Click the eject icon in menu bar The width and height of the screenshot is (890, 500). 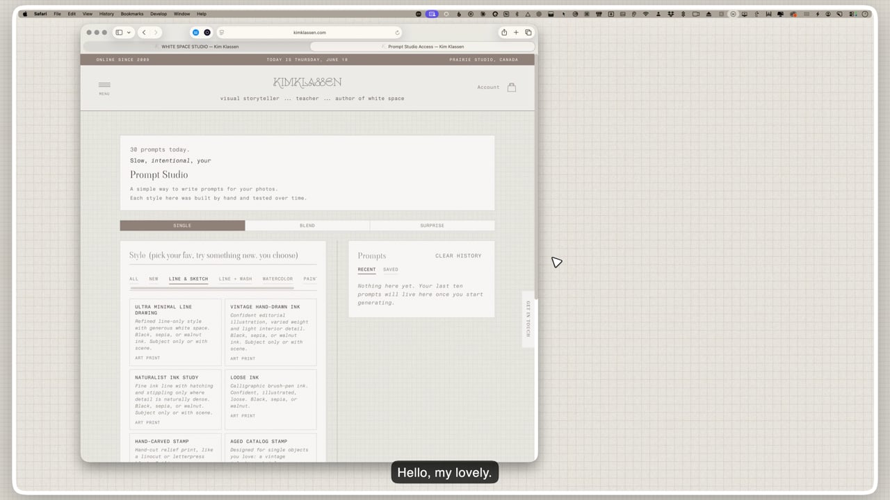point(709,14)
